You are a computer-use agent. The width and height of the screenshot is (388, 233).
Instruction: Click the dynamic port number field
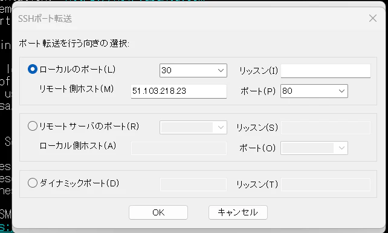(193, 185)
